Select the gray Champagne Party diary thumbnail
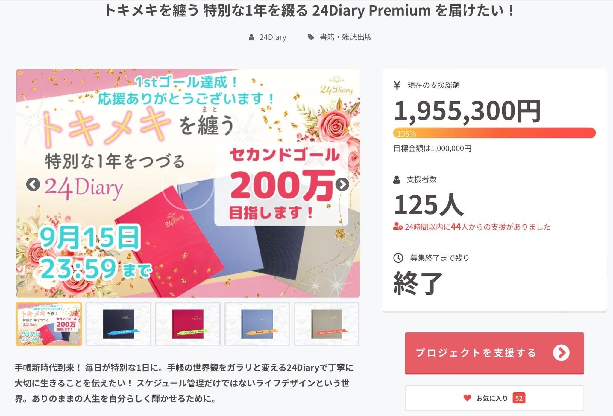The height and width of the screenshot is (416, 613). click(327, 324)
